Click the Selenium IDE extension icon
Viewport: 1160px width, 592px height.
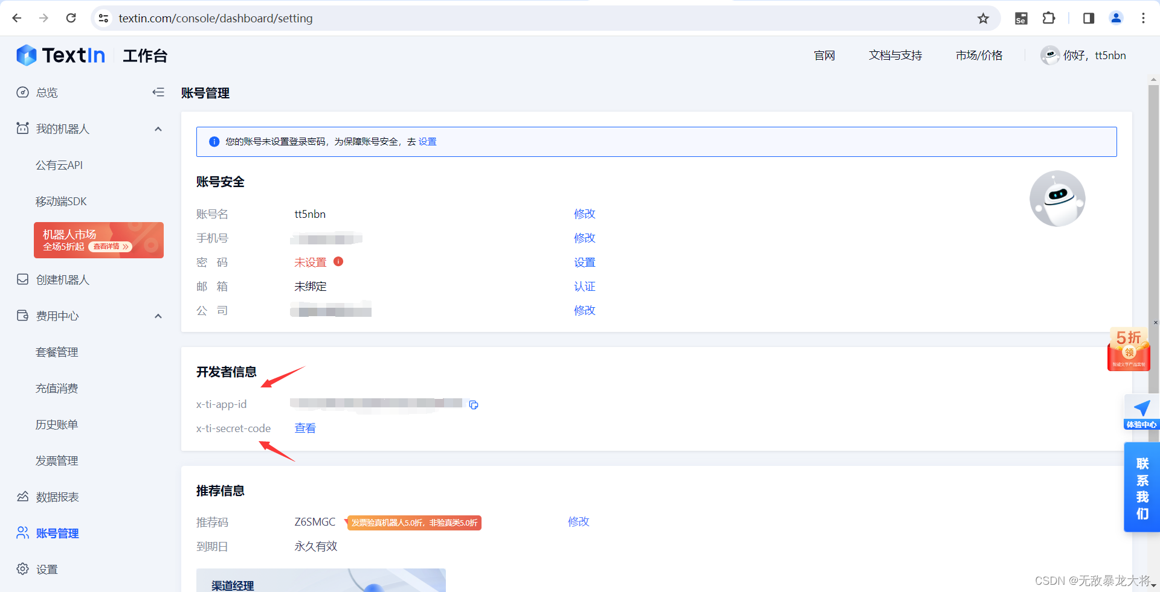tap(1021, 18)
